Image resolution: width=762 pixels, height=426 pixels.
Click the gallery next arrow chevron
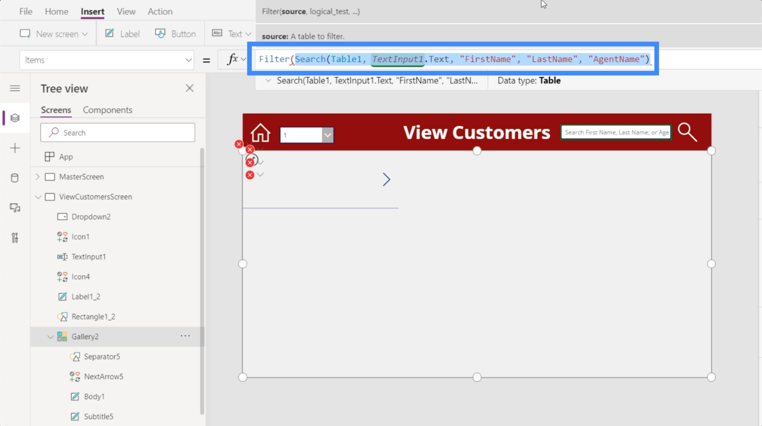pyautogui.click(x=386, y=179)
